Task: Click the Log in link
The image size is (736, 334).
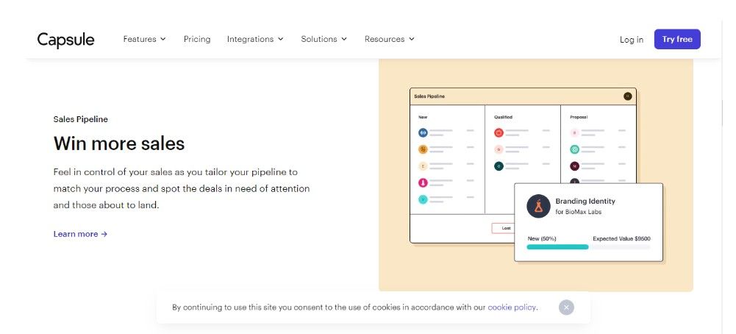Action: click(x=631, y=40)
